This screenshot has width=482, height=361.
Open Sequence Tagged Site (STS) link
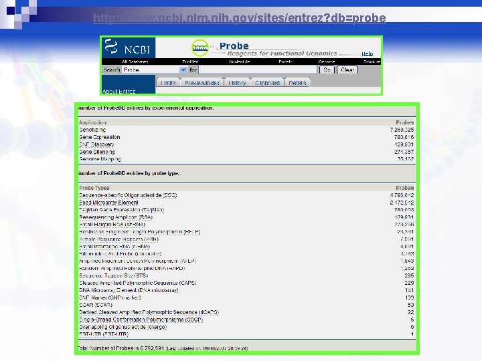tap(113, 275)
